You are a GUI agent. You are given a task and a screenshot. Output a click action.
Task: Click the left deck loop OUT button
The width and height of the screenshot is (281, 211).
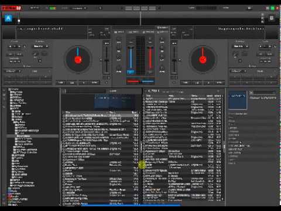(19, 55)
